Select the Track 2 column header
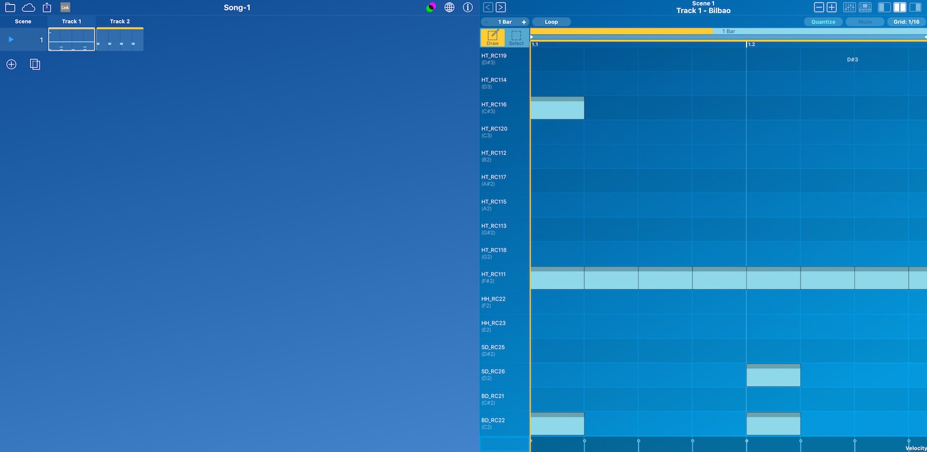 click(x=120, y=21)
